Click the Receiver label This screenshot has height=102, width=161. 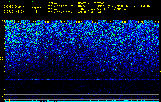pos(52,9)
